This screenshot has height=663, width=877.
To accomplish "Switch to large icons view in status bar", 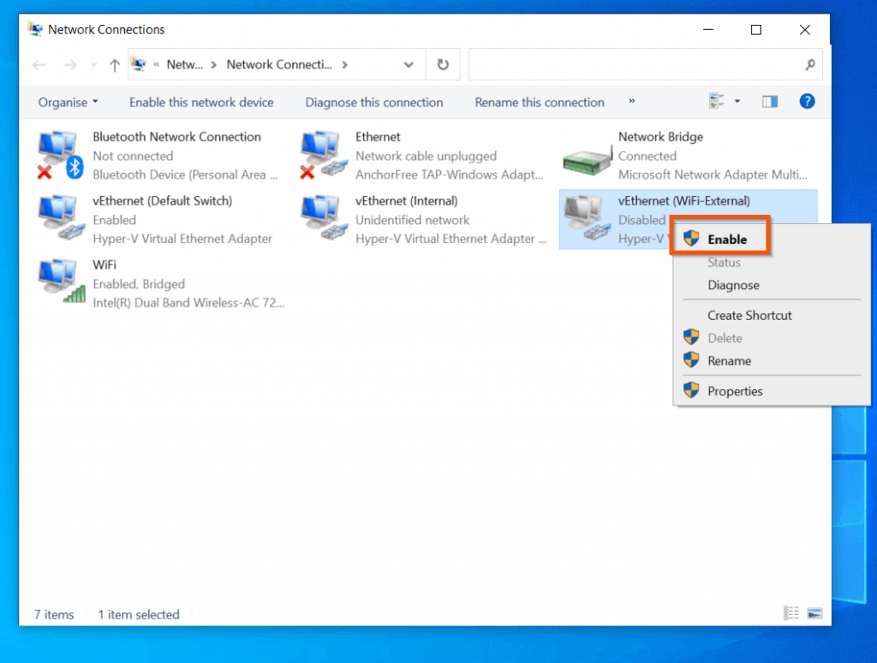I will tap(814, 613).
